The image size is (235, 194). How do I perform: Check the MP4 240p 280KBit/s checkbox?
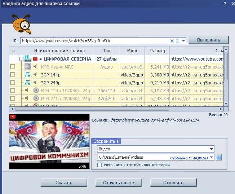[x=13, y=98]
